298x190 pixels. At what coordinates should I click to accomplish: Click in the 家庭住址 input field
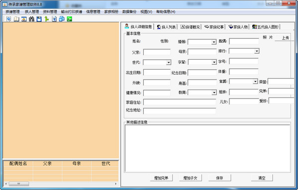click(180, 102)
